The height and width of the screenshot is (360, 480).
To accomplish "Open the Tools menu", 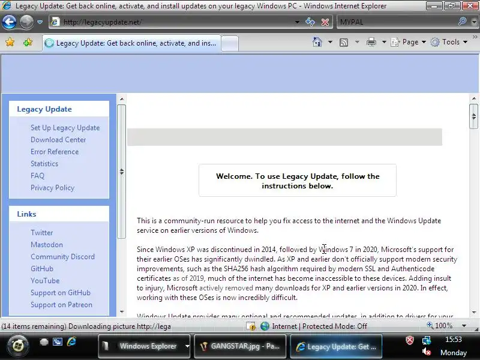I will click(x=449, y=42).
